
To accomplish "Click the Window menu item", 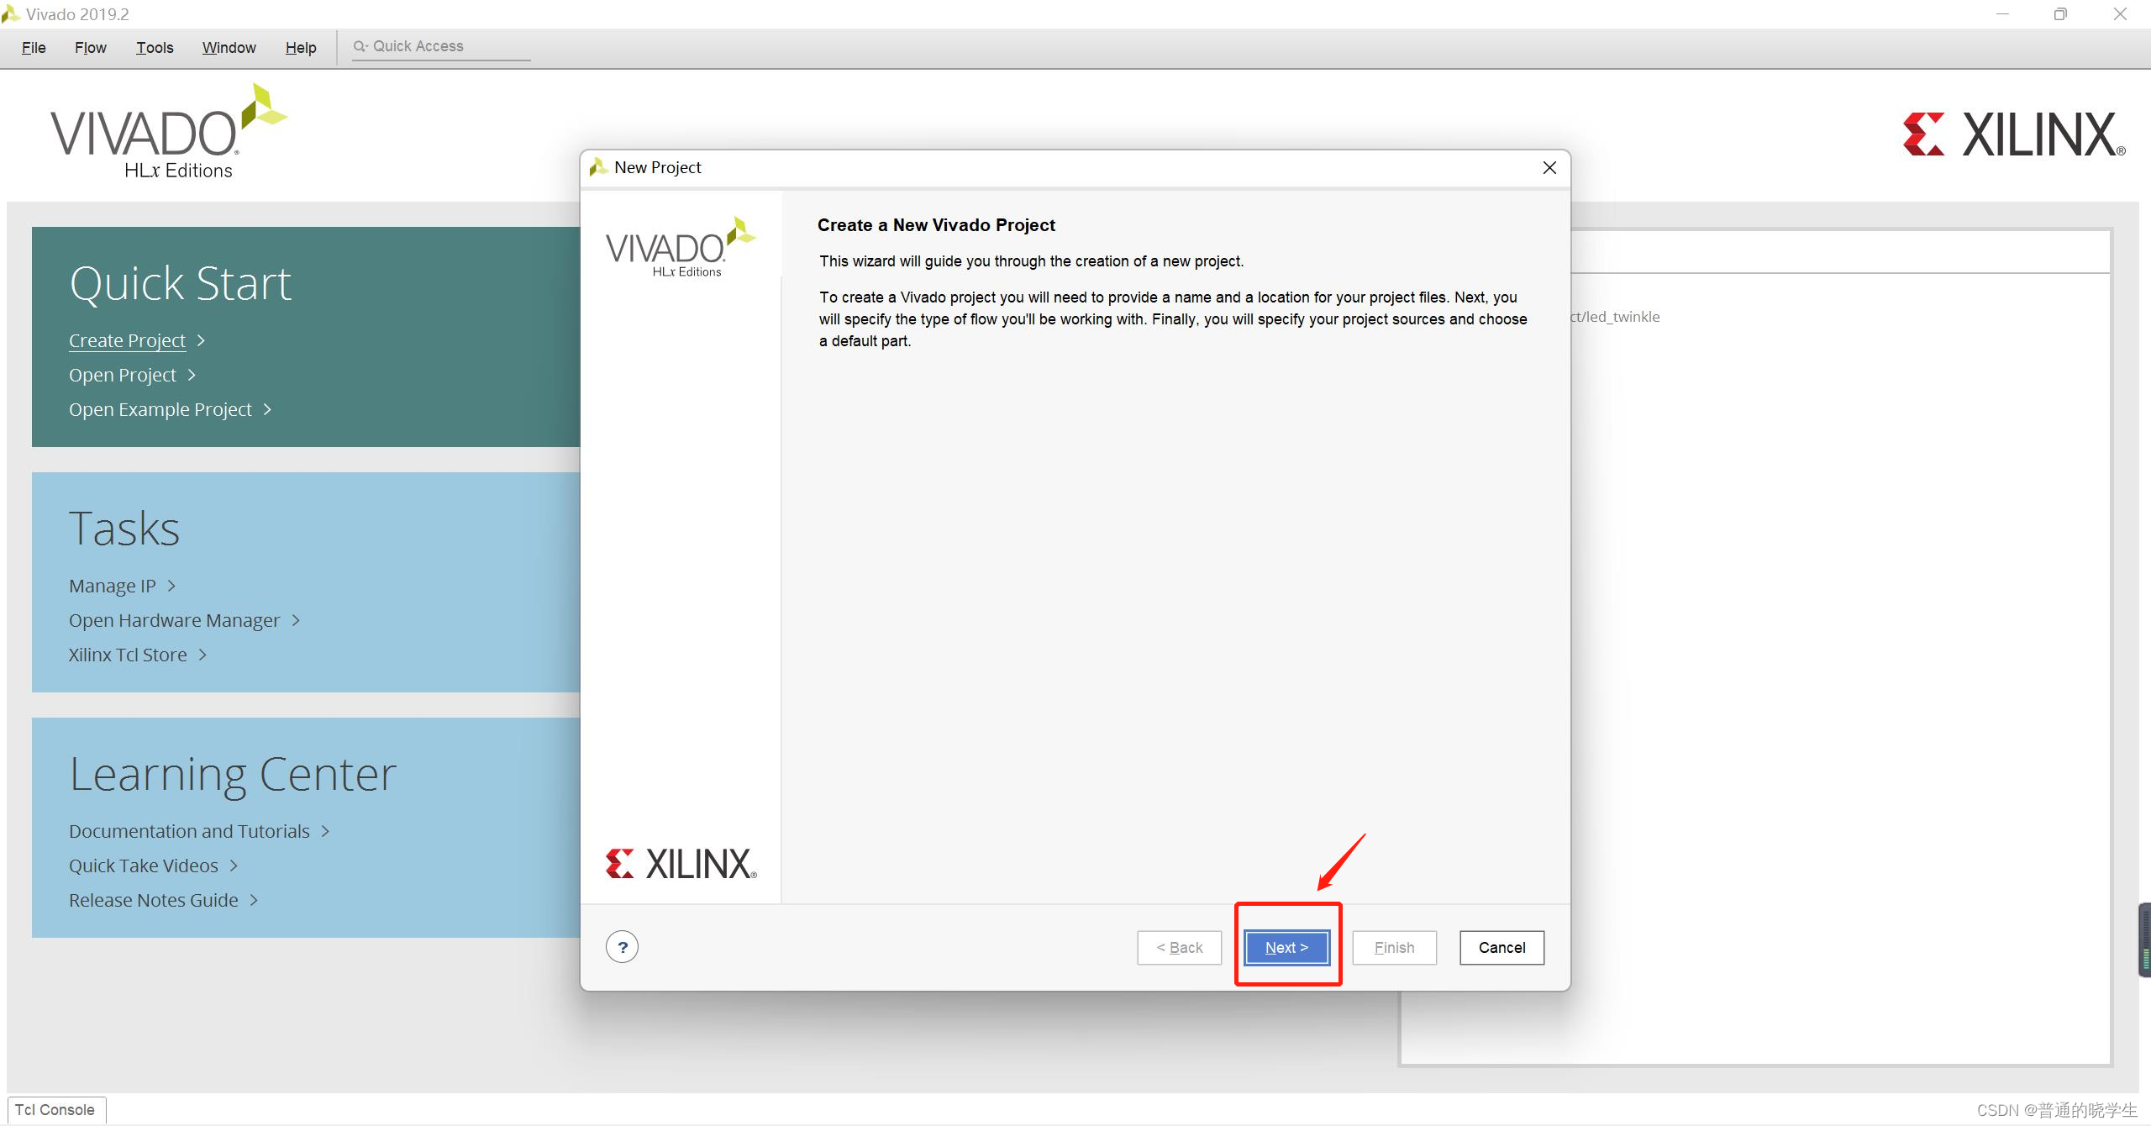I will [x=228, y=45].
